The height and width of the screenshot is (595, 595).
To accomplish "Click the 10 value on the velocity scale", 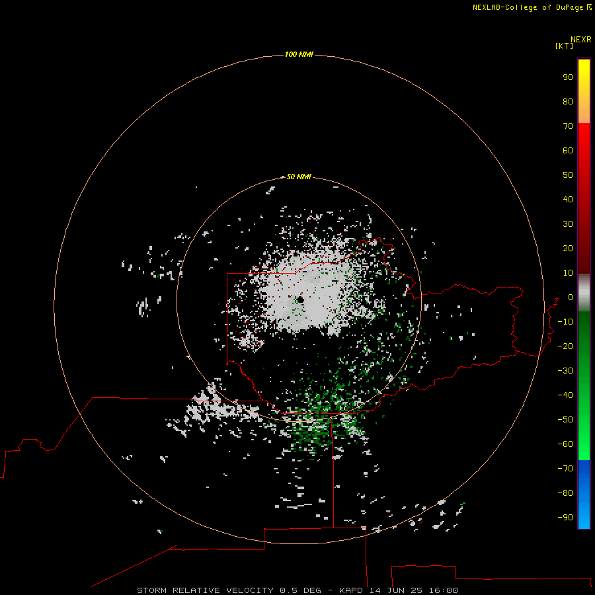I will [568, 273].
